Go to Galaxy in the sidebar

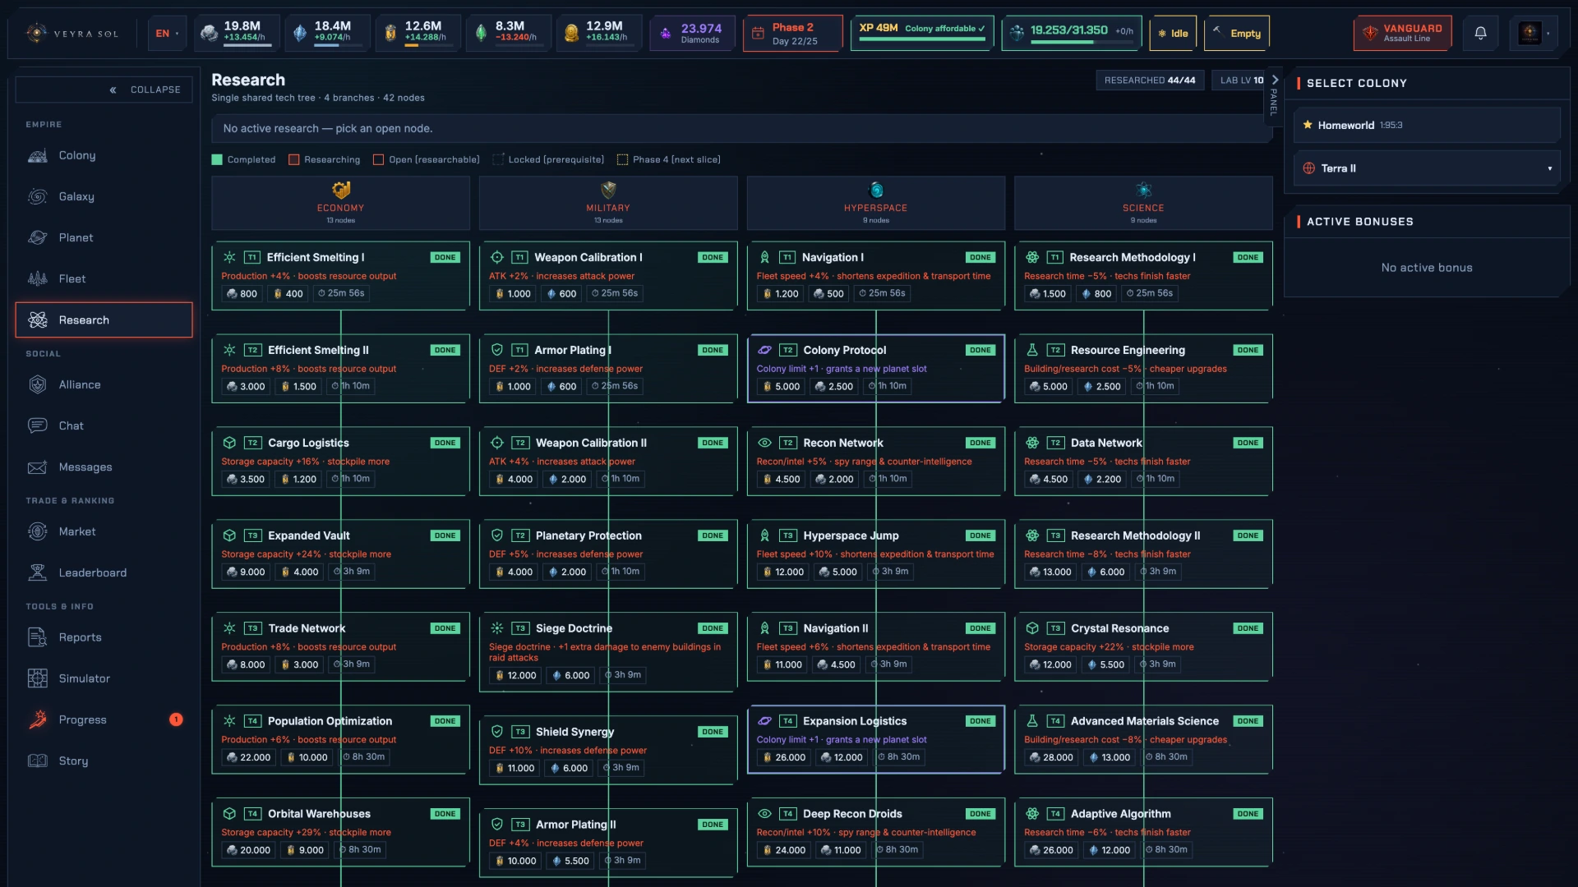coord(104,197)
